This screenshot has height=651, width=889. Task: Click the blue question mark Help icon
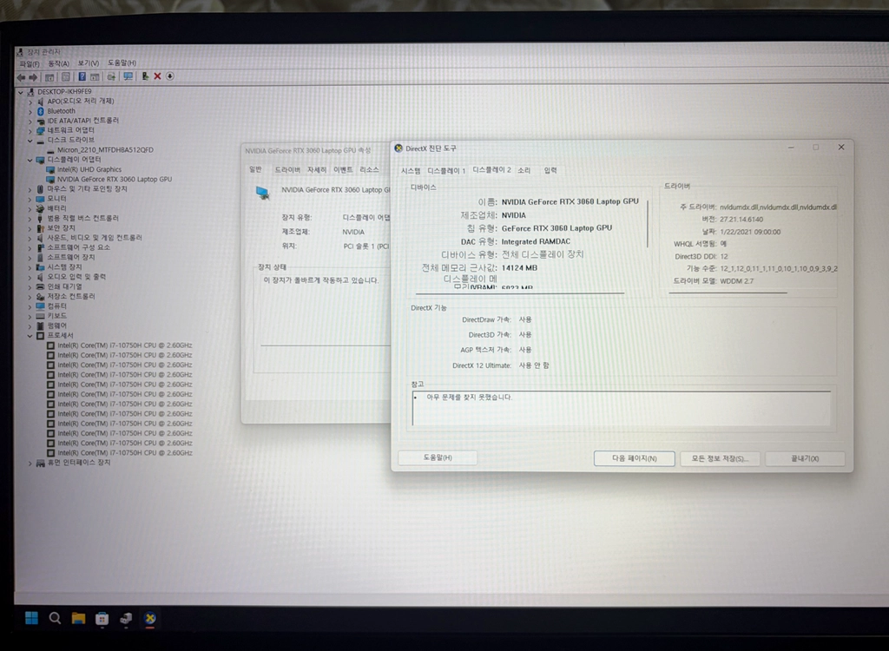click(82, 76)
